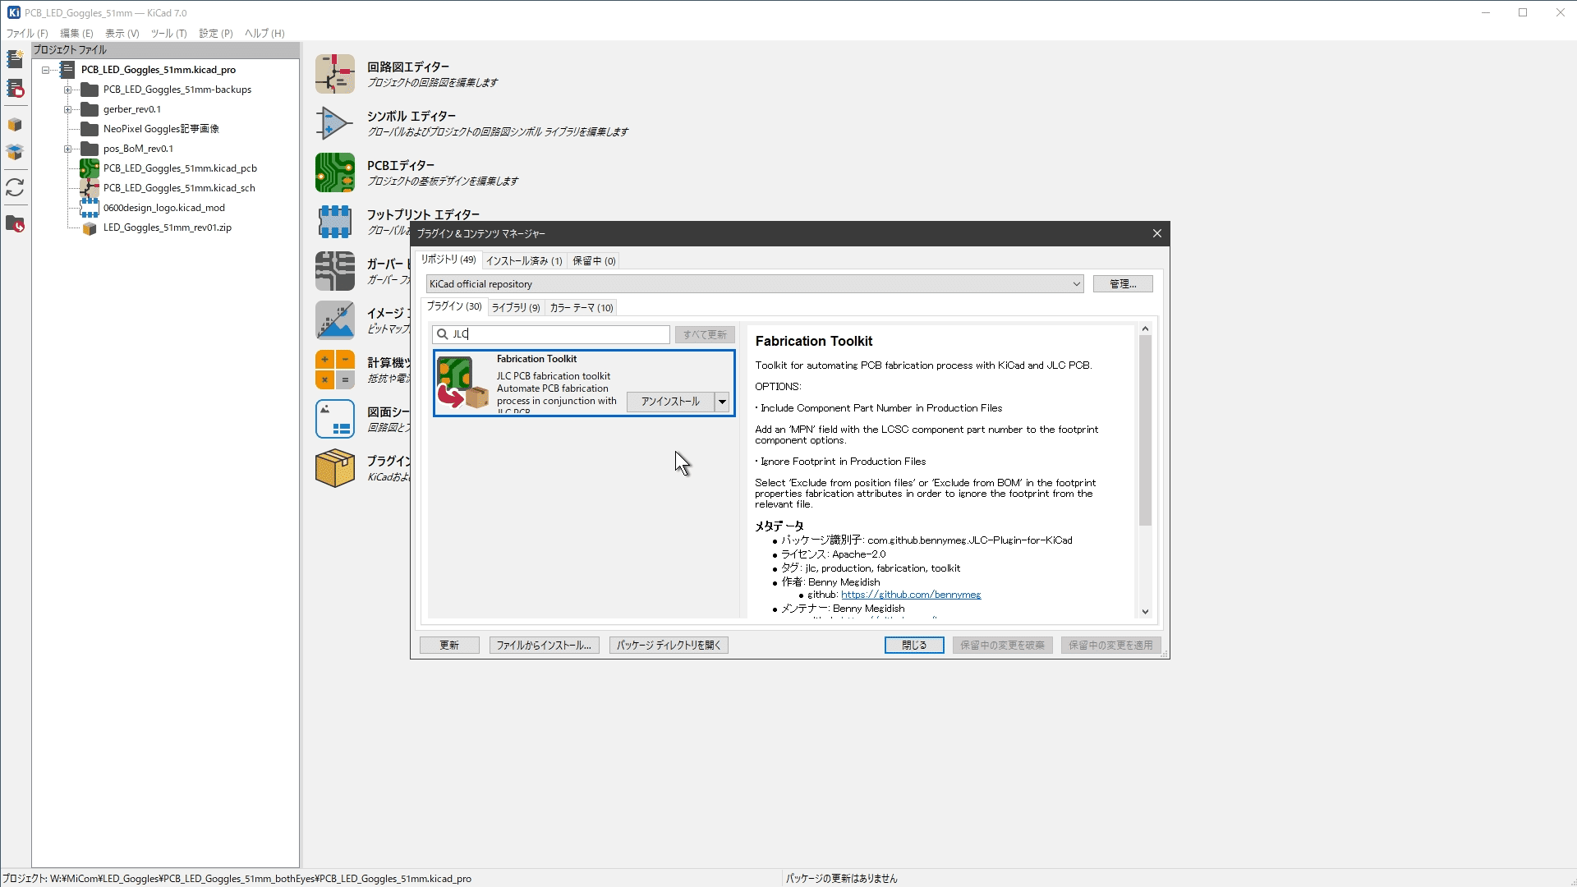Open the Image Converter icon
The height and width of the screenshot is (887, 1577).
pos(334,320)
